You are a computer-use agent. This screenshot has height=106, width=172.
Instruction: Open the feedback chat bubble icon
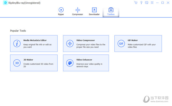tap(146, 3)
